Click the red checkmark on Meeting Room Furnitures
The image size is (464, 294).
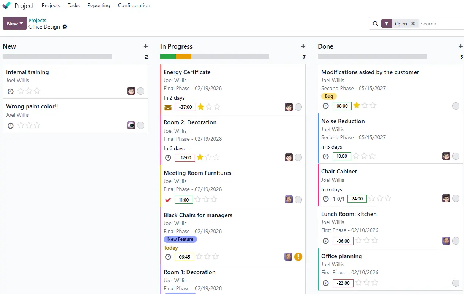[168, 200]
